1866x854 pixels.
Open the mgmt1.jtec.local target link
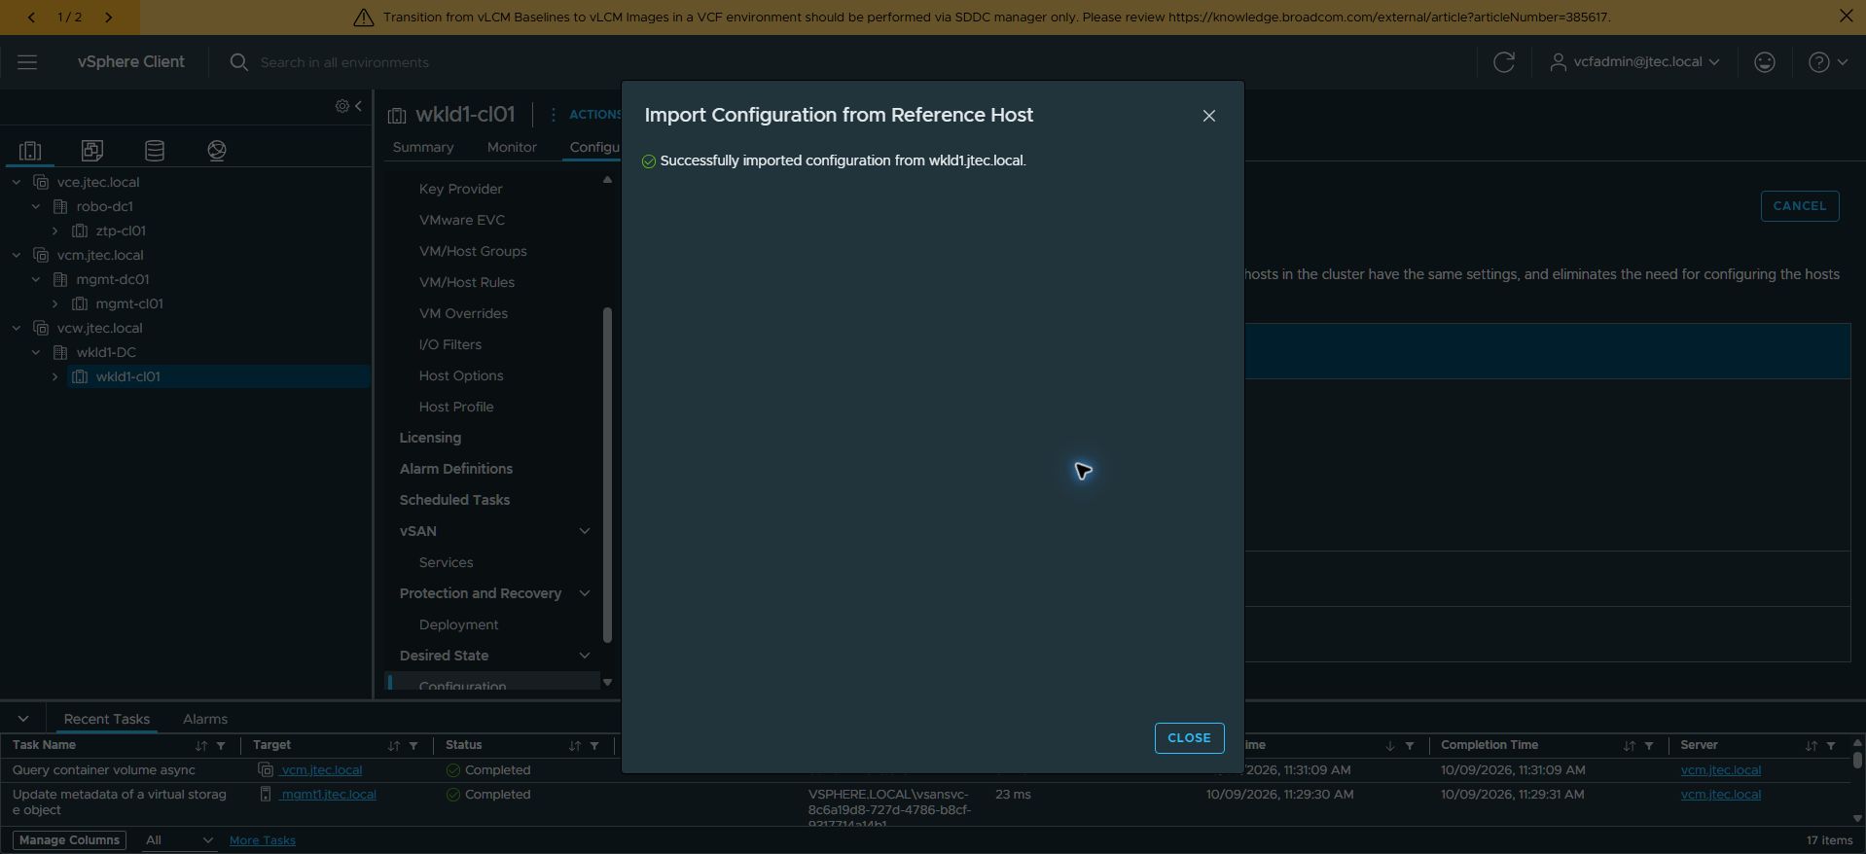(328, 795)
